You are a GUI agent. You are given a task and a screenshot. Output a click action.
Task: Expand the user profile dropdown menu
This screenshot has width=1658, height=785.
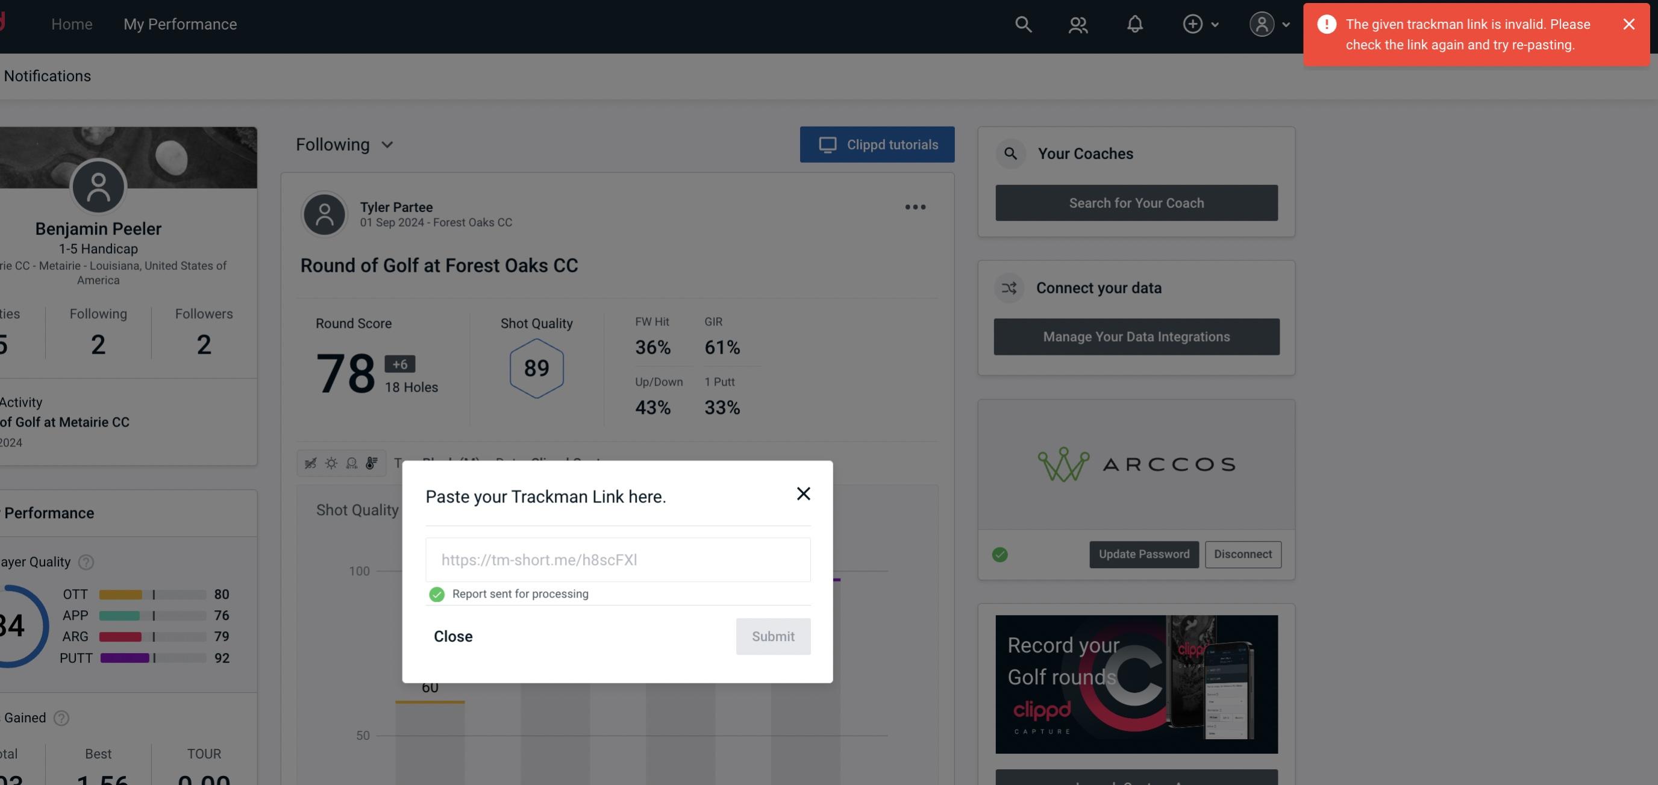coord(1270,23)
